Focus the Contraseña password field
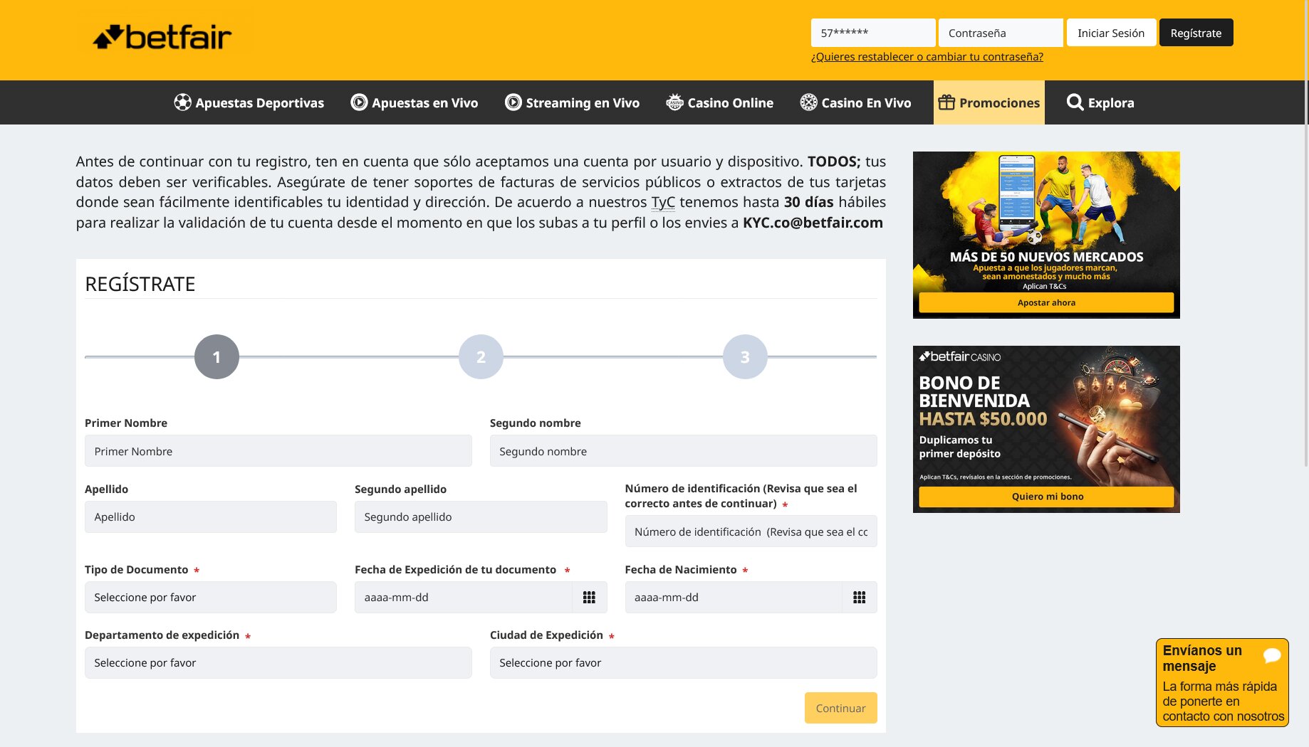 [1001, 33]
